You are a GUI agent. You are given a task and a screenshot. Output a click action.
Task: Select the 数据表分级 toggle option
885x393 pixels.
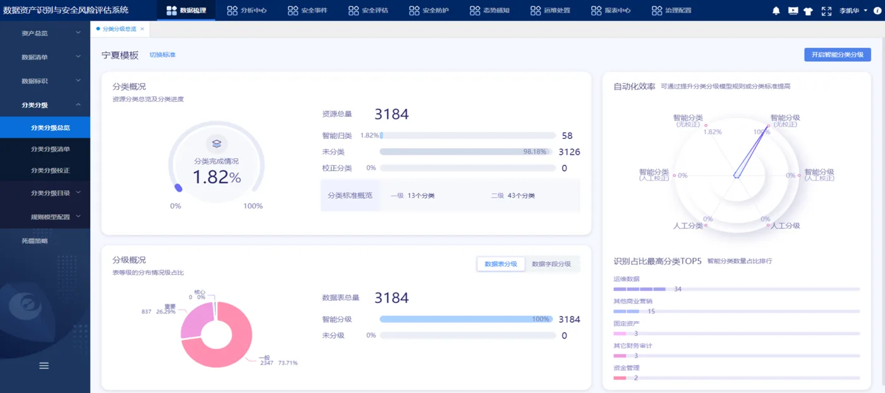[x=501, y=263]
